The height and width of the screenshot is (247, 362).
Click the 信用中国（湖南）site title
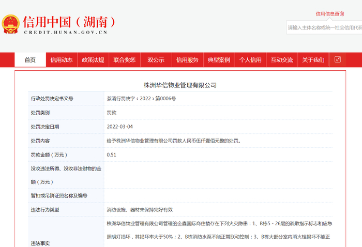69,22
